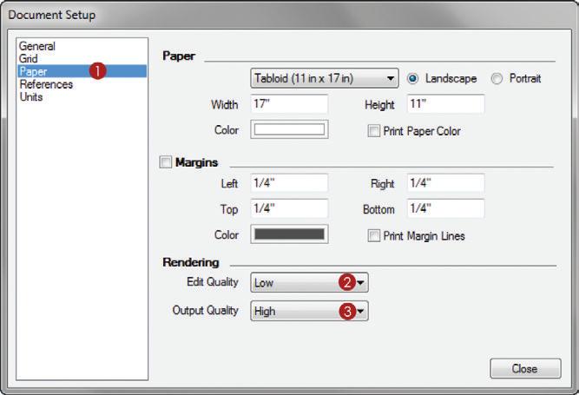Viewport: 579px width, 395px height.
Task: Open the Edit Quality dropdown
Action: (309, 282)
